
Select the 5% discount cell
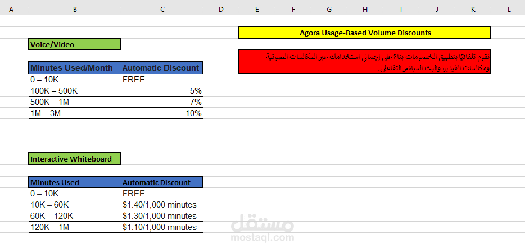coord(162,91)
